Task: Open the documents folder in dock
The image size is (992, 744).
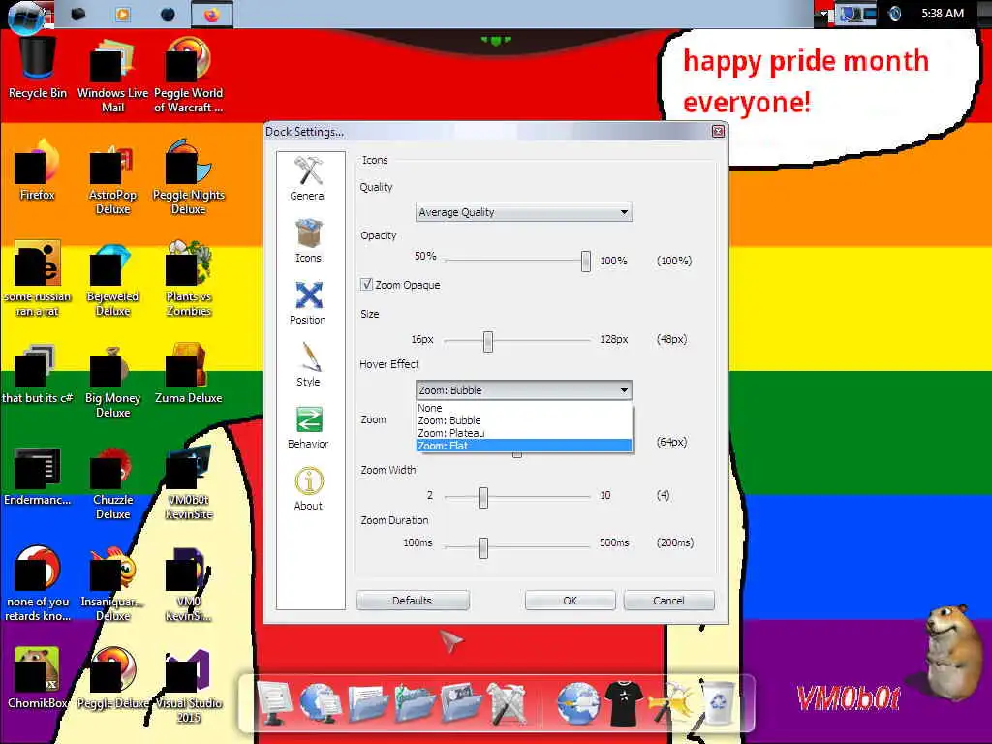Action: [x=367, y=703]
